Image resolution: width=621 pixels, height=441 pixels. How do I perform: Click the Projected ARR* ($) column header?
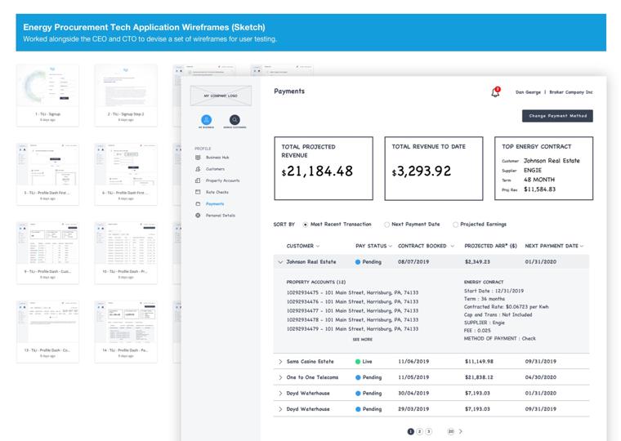tap(491, 247)
